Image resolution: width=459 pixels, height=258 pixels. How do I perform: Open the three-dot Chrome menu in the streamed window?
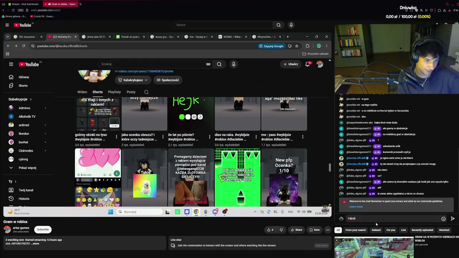click(326, 46)
